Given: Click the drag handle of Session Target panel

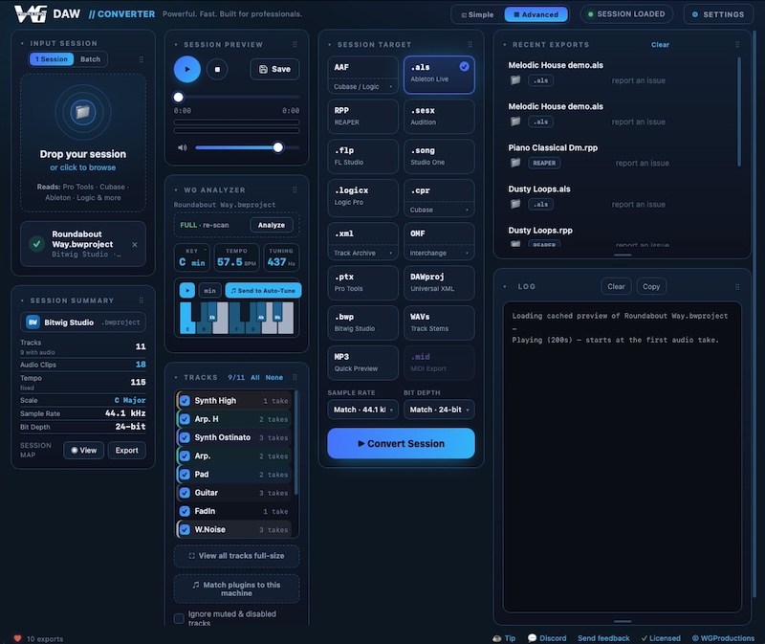Looking at the screenshot, I should pos(470,44).
